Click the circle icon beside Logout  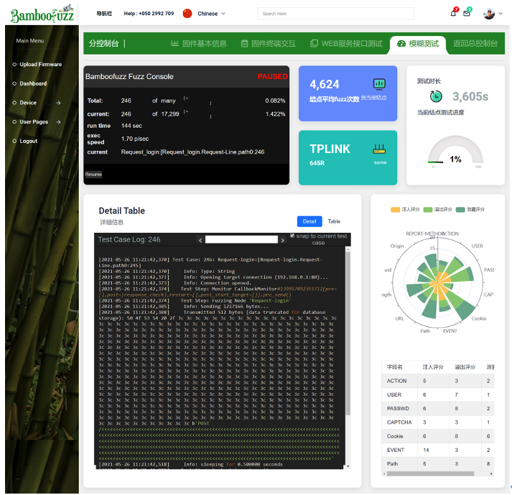14,141
